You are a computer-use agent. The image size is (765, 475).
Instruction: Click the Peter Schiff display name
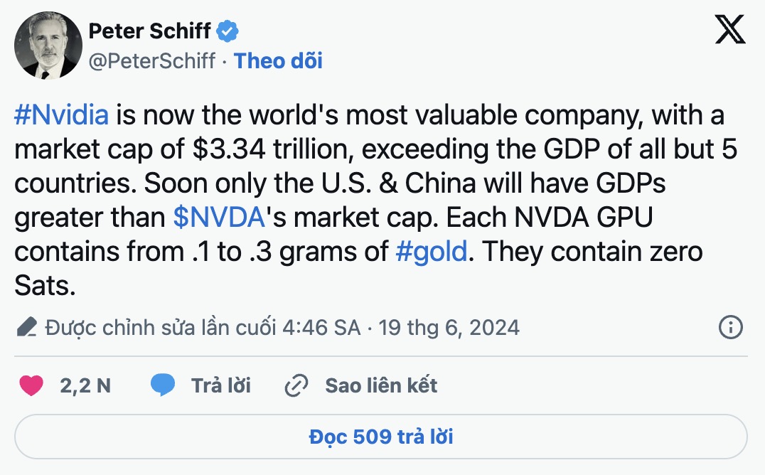[150, 31]
